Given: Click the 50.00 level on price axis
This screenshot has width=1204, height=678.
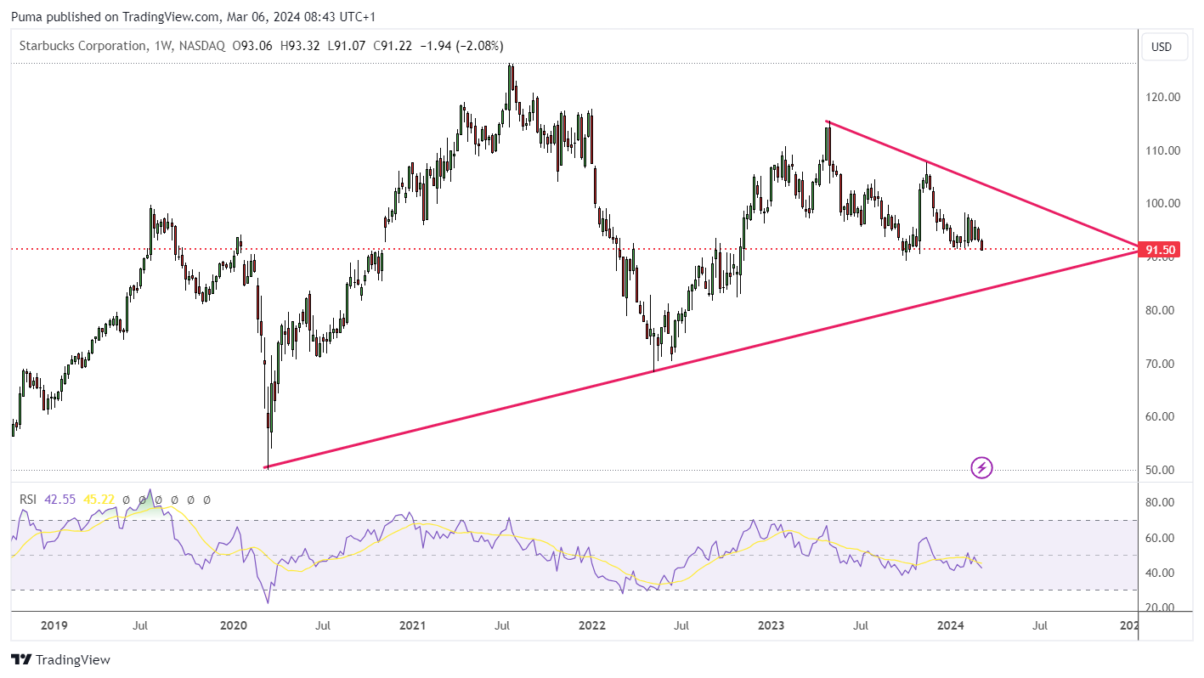Looking at the screenshot, I should tap(1162, 470).
